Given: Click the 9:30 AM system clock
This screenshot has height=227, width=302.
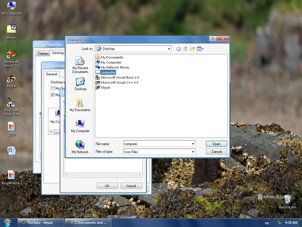Looking at the screenshot, I should [x=291, y=223].
